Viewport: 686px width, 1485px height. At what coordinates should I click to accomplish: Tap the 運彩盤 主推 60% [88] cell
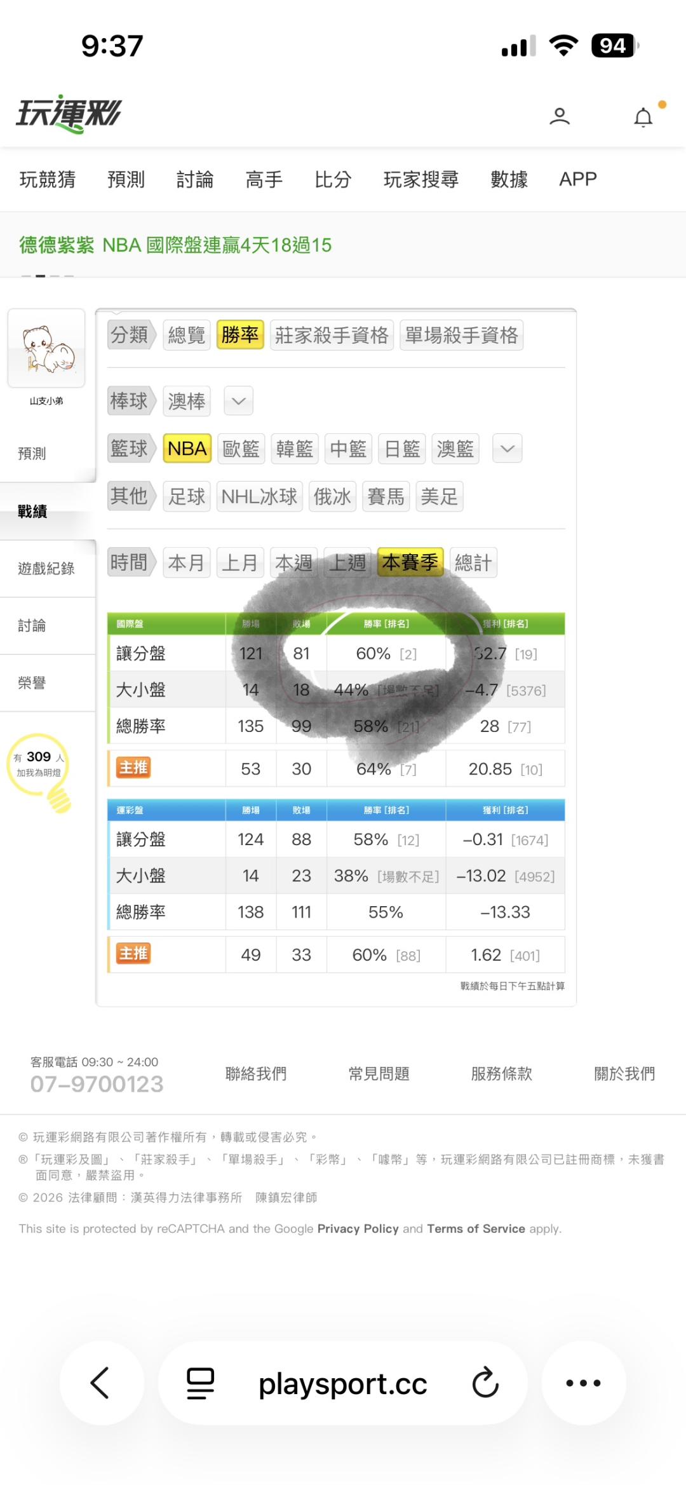coord(386,954)
